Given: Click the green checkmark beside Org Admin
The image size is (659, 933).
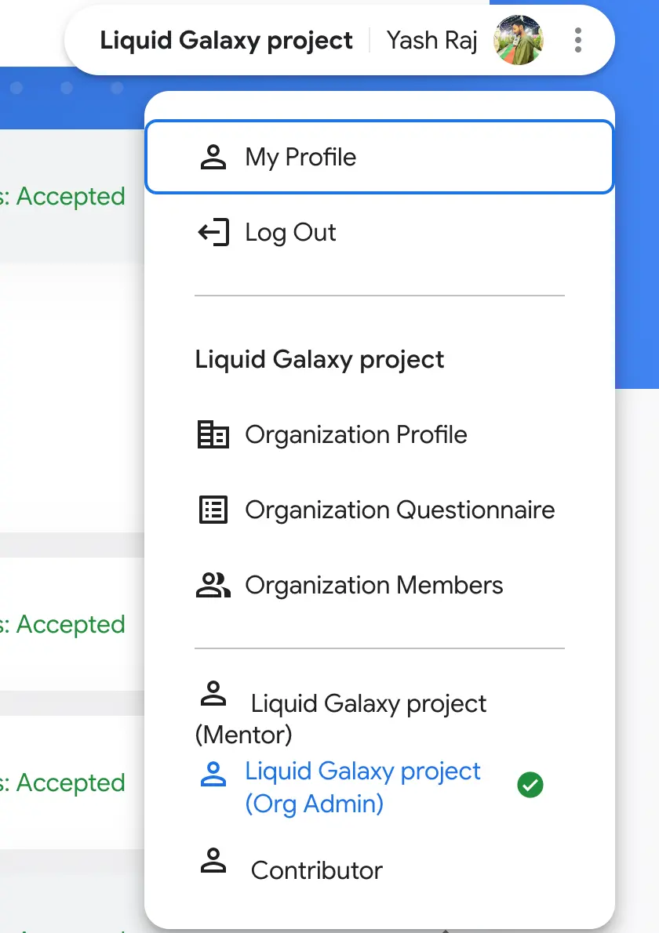Looking at the screenshot, I should [x=530, y=785].
